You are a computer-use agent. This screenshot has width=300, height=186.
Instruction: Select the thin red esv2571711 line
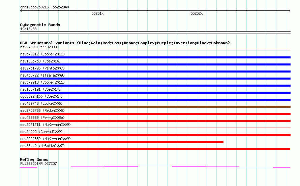[x=155, y=128]
